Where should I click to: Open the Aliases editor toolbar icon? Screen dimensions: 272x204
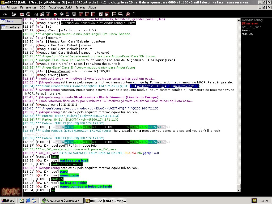(x=36, y=14)
